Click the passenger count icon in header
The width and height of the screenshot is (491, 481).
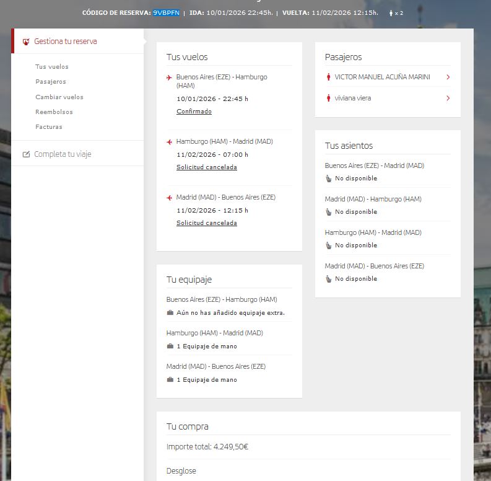point(391,12)
